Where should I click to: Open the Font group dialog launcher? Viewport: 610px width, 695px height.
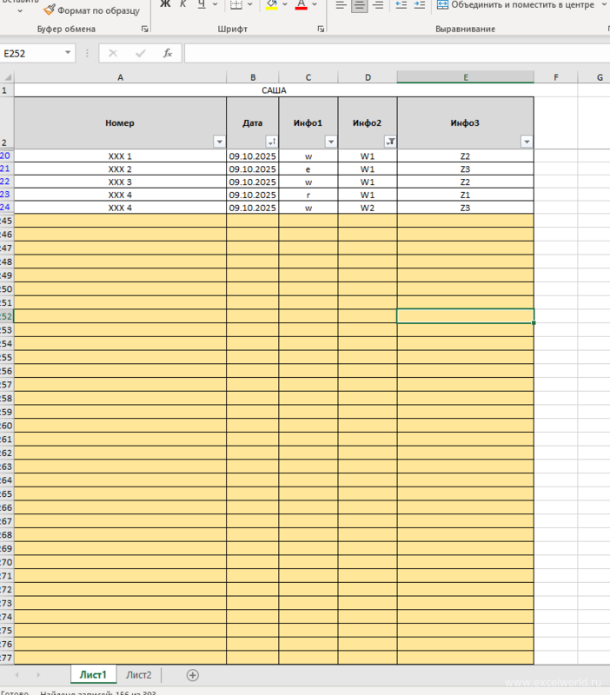point(321,29)
